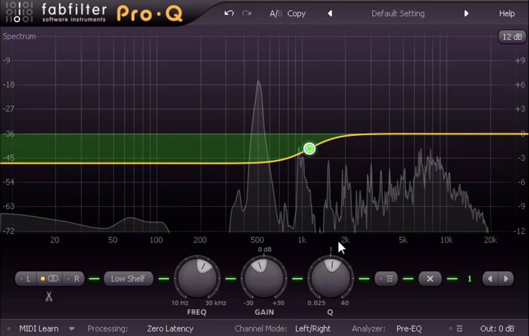Toggle the A/B comparison button
This screenshot has width=529, height=336.
(x=276, y=14)
